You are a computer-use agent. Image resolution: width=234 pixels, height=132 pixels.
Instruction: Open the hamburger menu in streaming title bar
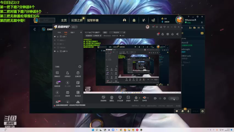point(168,27)
